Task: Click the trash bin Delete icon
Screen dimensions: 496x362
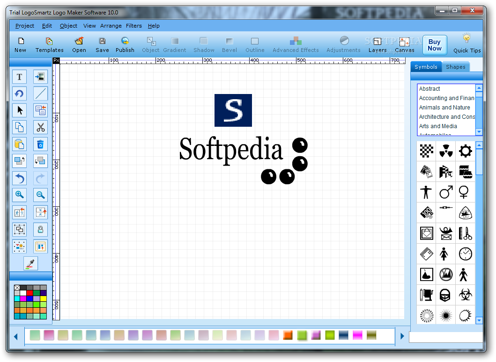Action: [40, 145]
